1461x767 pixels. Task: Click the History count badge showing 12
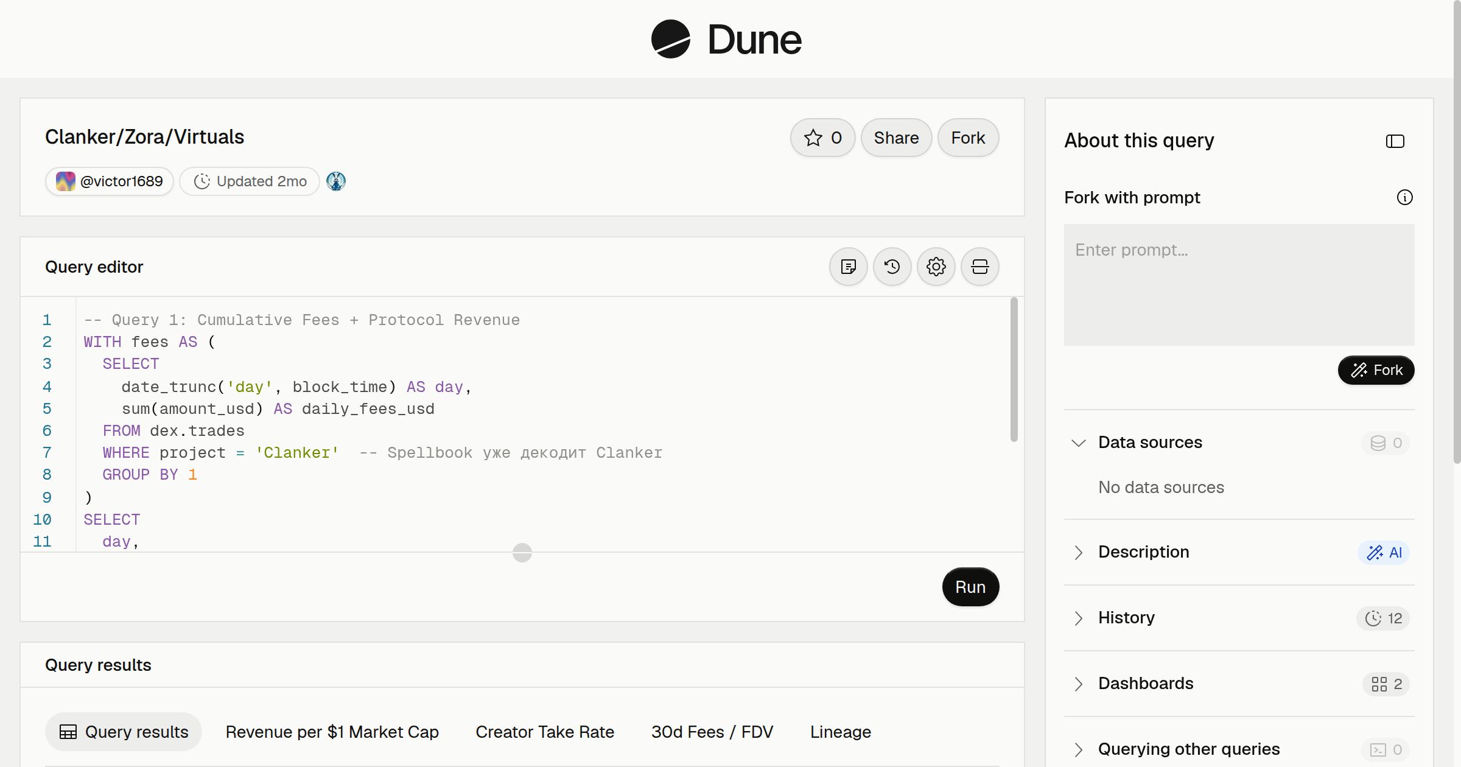click(x=1383, y=618)
